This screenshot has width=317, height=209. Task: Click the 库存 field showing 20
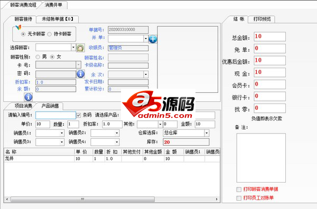click(x=186, y=142)
